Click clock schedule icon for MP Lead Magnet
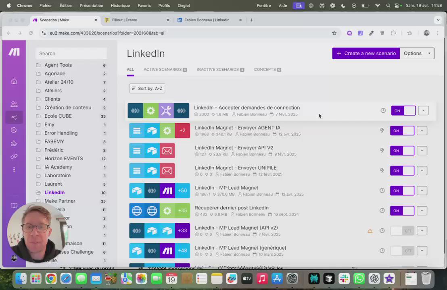The height and width of the screenshot is (290, 447). (382, 191)
